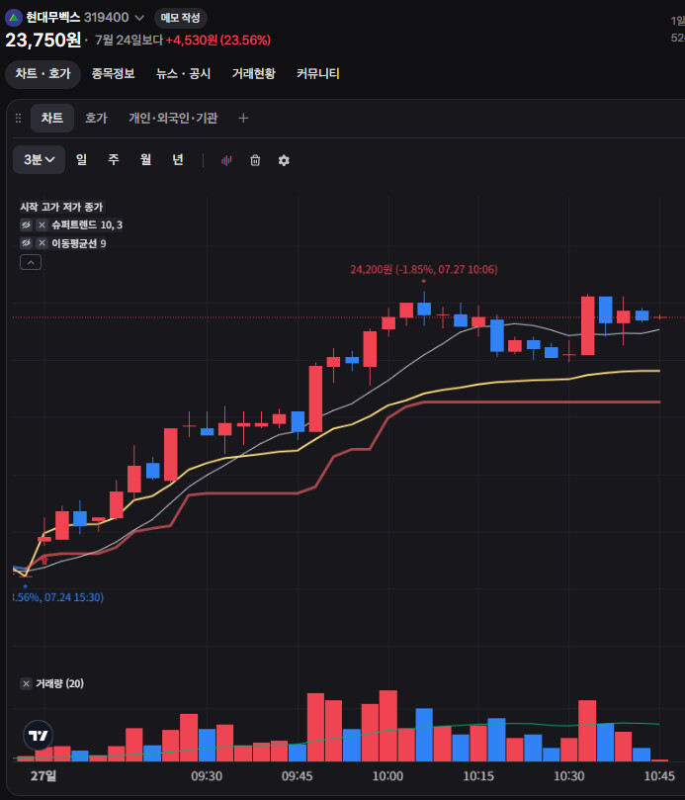
Task: Open the 개인·외국인·기관 tab
Action: (x=173, y=119)
